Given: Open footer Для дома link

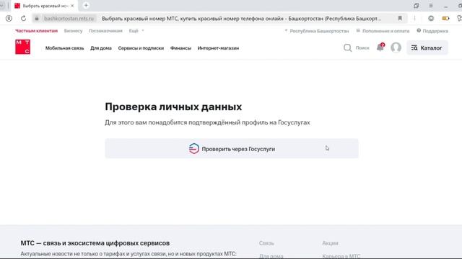Looking at the screenshot, I should tap(271, 256).
